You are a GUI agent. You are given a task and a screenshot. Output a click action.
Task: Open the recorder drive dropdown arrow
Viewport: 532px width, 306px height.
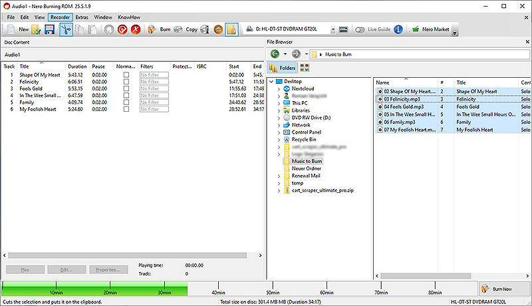(333, 29)
